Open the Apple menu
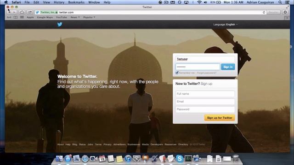This screenshot has height=165, width=294. [6, 2]
